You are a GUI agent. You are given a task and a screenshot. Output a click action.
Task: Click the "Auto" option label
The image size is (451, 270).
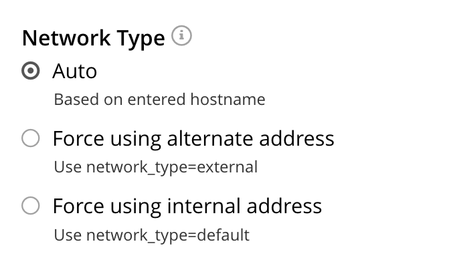point(75,71)
